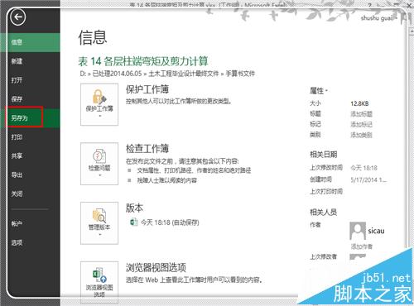
Task: Click the 浏览器视图选项 heading text
Action: coord(156,267)
